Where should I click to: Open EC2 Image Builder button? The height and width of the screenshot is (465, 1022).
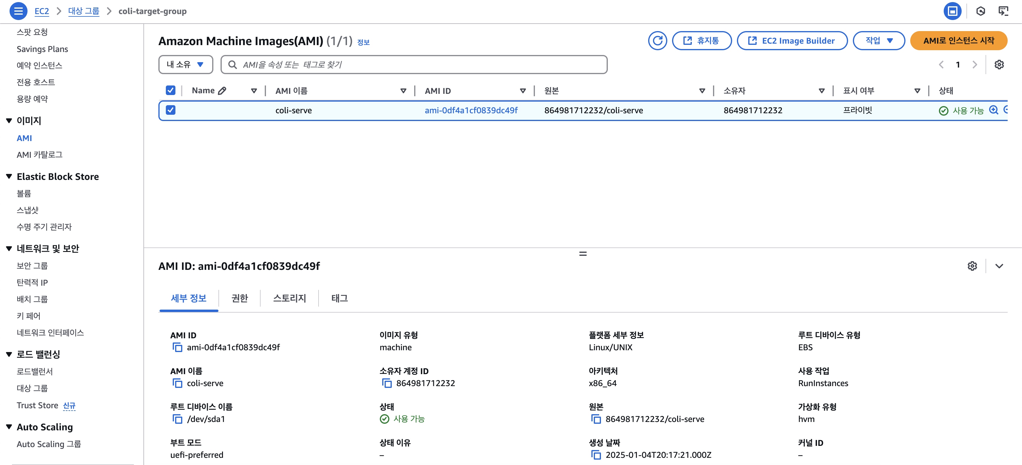click(792, 40)
